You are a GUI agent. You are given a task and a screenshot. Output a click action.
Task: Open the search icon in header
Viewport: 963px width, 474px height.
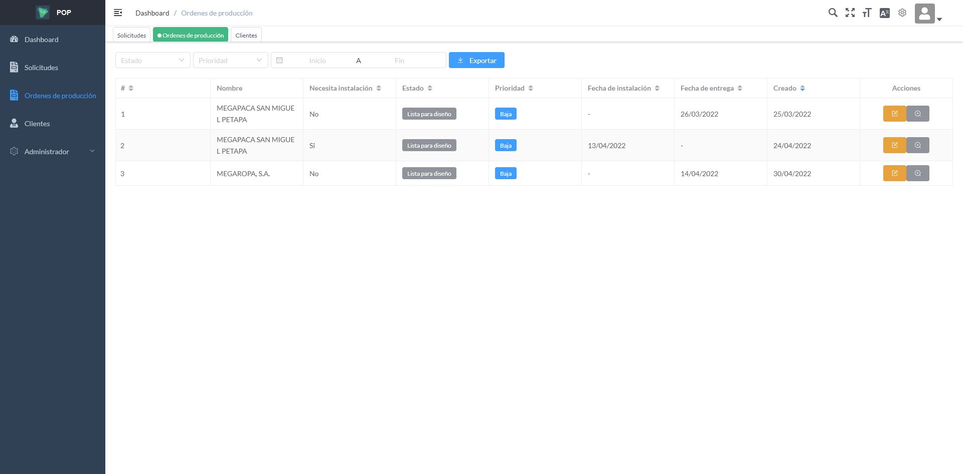point(833,13)
